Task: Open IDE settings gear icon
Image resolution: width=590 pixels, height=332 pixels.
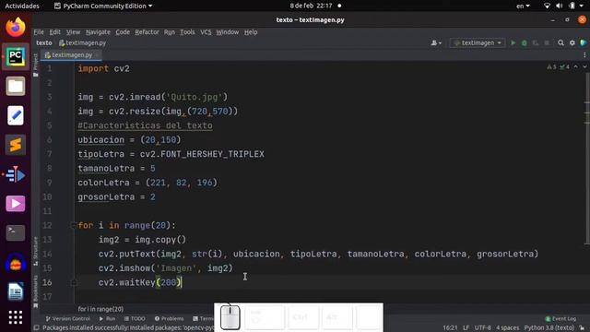Action: tap(572, 43)
